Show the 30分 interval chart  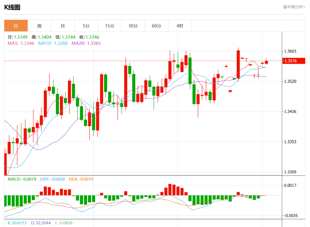click(x=133, y=26)
